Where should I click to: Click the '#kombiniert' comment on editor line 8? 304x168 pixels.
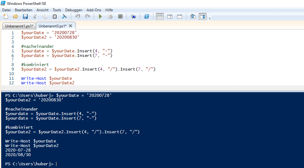[x=35, y=65]
